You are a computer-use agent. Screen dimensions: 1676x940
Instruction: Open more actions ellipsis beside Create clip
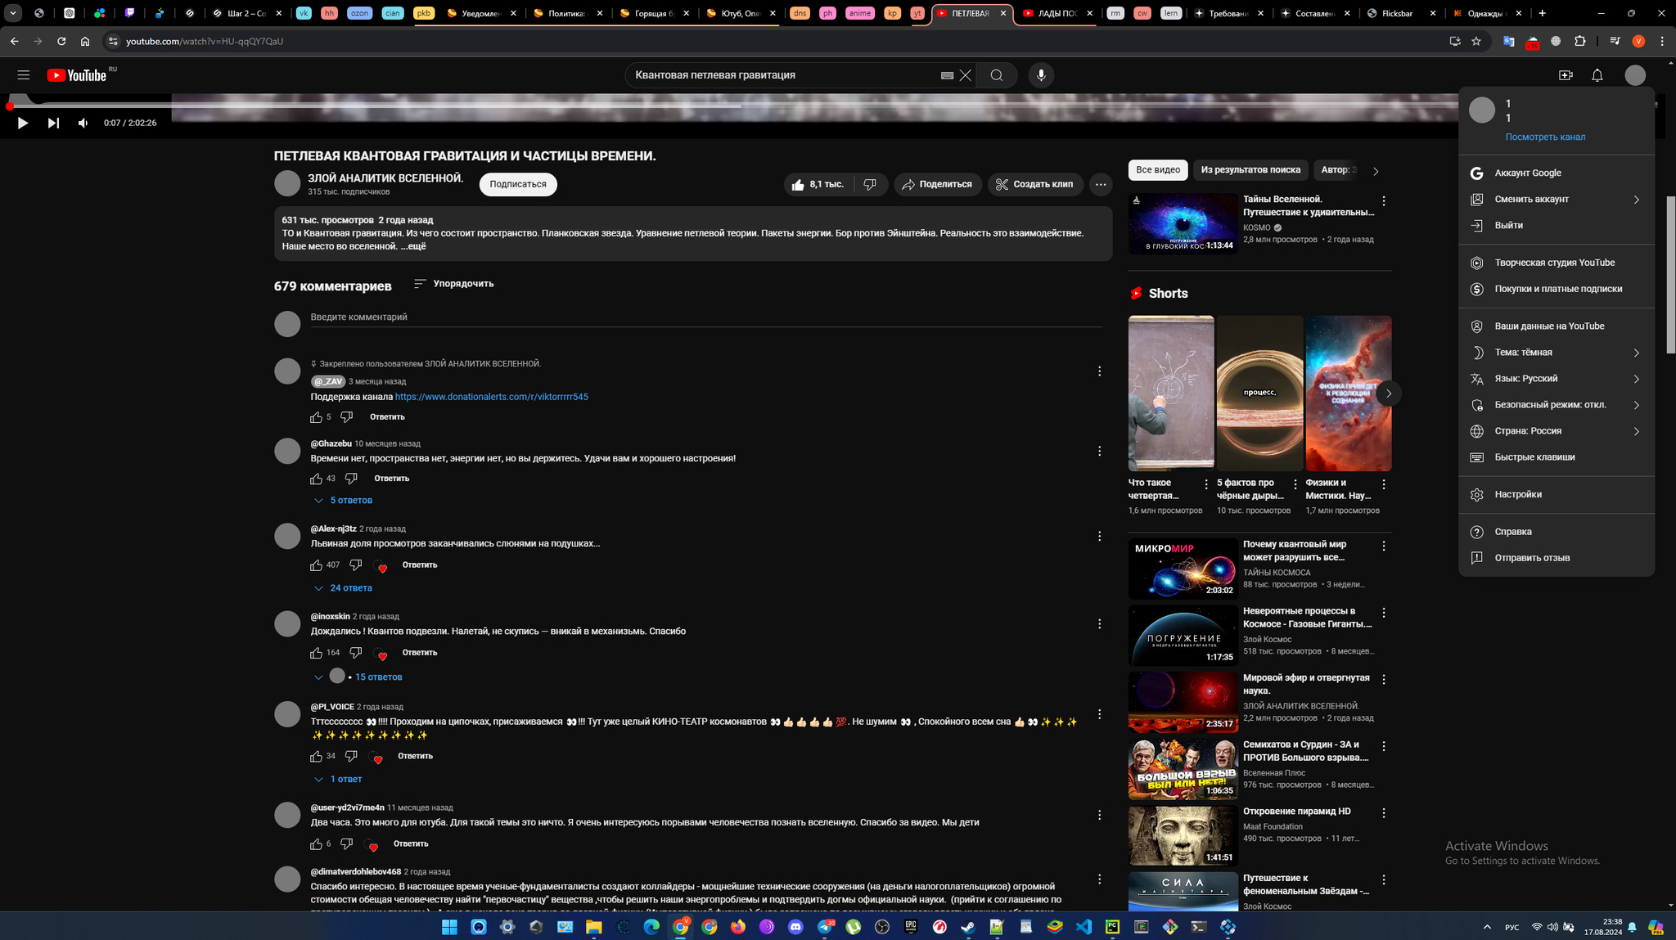pos(1101,185)
